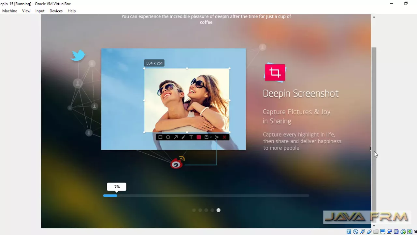Click the 7% progress tooltip
This screenshot has width=417, height=235.
coord(117,187)
